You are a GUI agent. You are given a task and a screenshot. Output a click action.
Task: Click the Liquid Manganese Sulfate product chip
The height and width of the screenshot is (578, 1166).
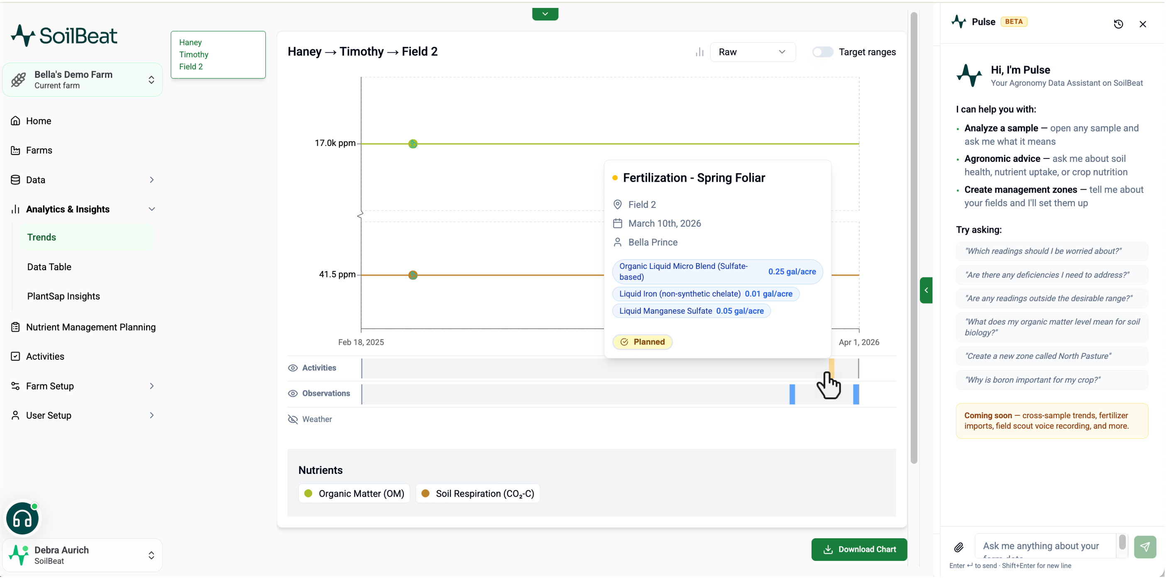point(691,311)
